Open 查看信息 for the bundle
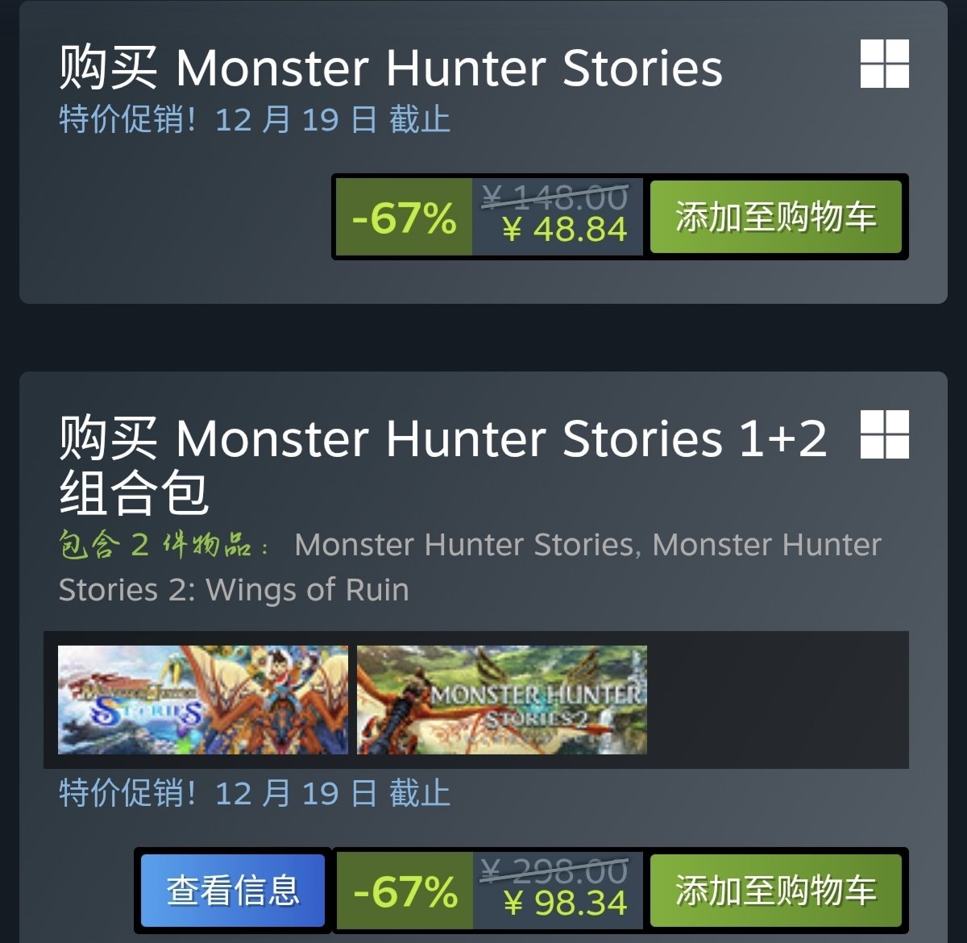The width and height of the screenshot is (967, 943). [x=233, y=891]
